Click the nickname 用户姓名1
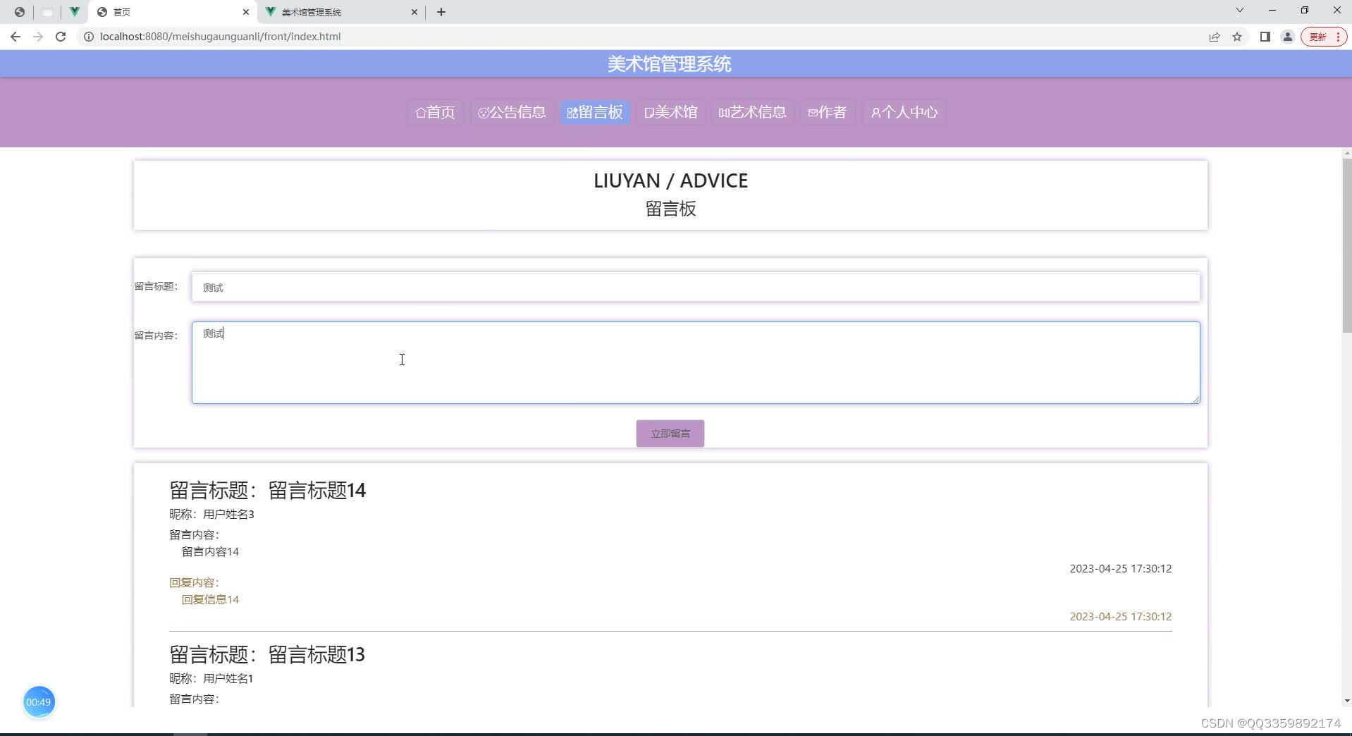The image size is (1352, 736). click(x=228, y=678)
